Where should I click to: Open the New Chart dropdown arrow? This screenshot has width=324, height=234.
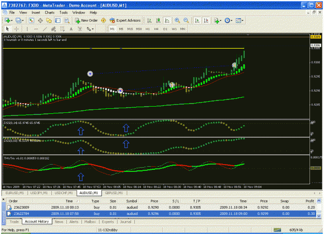[x=11, y=20]
